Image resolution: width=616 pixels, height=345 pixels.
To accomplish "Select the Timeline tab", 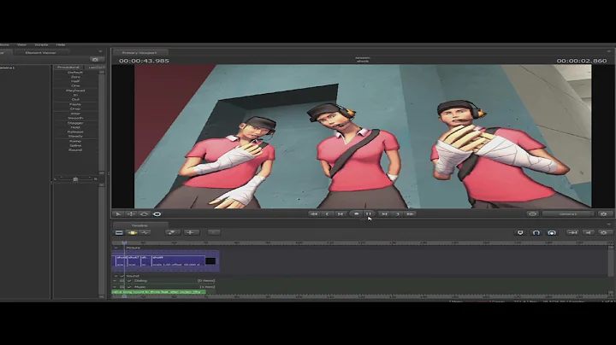I will point(139,225).
